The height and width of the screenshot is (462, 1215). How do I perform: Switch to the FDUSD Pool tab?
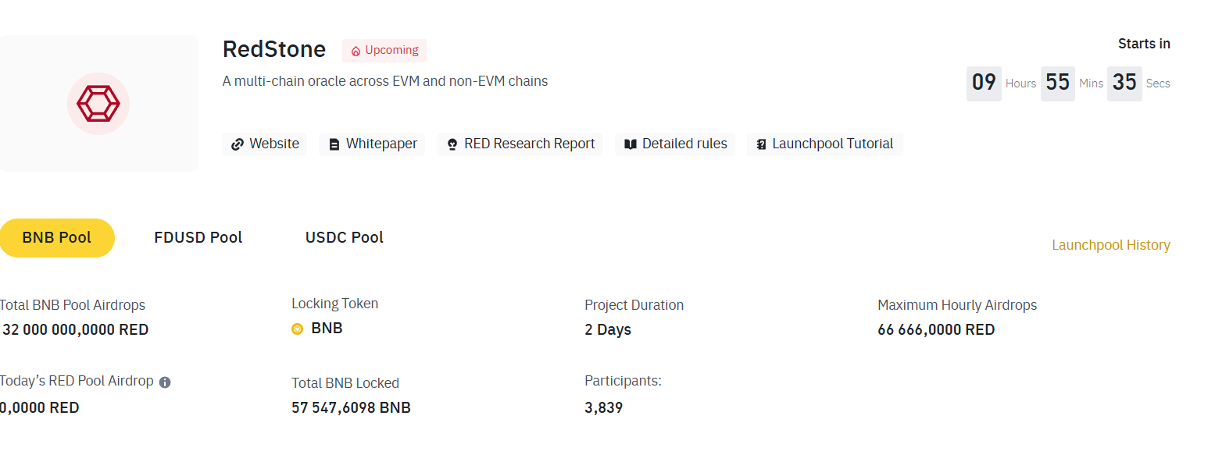pos(198,237)
